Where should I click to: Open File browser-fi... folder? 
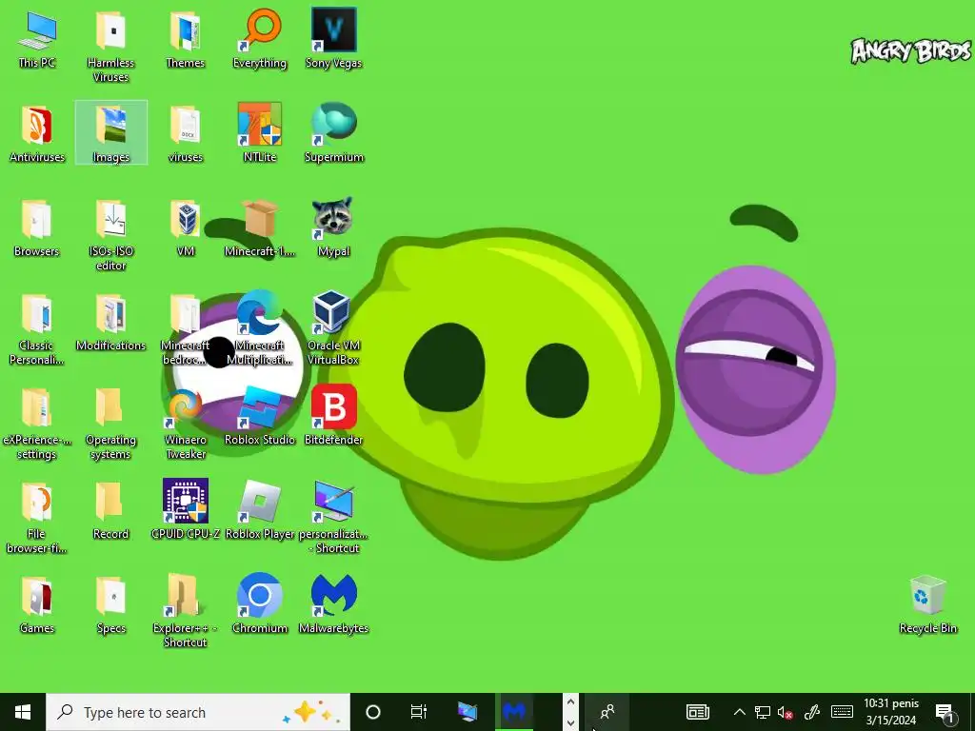[x=37, y=517]
